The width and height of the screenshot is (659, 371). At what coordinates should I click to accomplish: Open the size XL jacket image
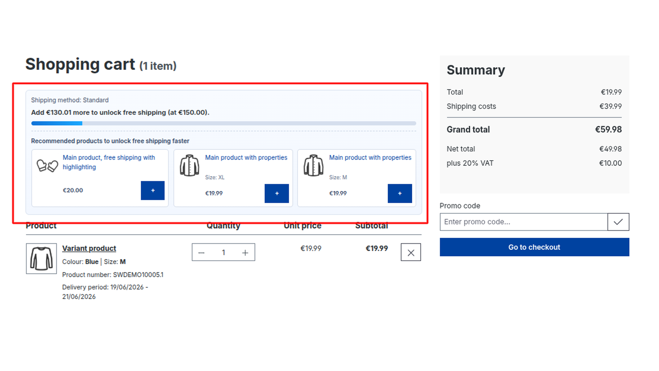[189, 166]
